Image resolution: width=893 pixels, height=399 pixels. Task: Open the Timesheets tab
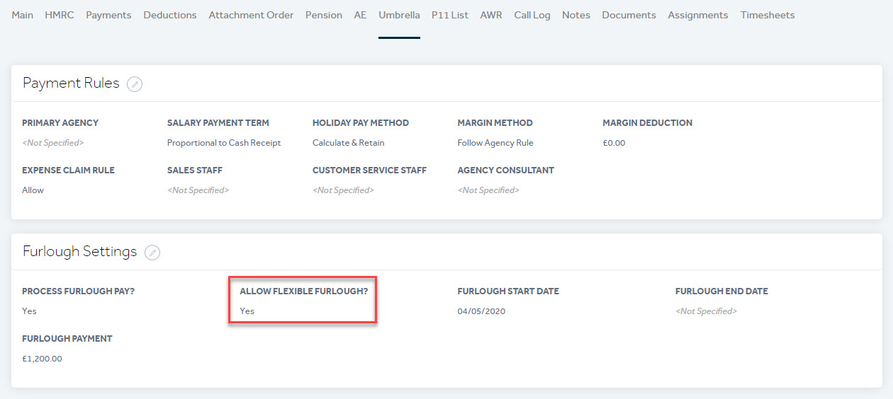768,15
